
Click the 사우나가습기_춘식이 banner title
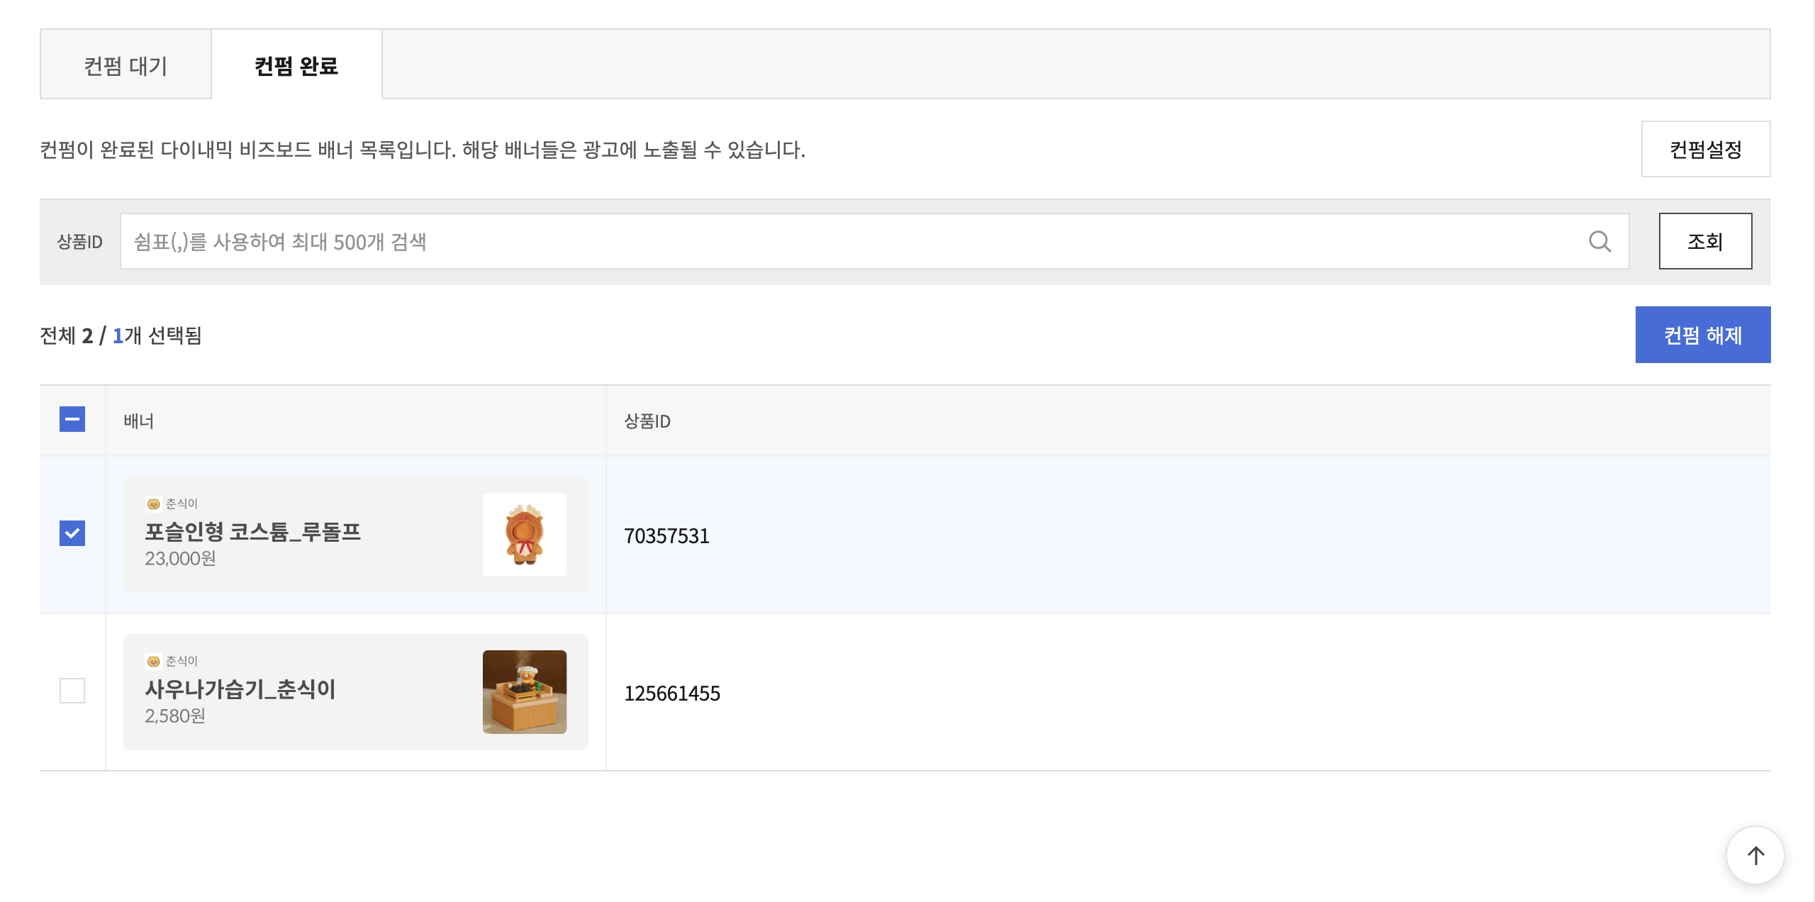(x=240, y=689)
